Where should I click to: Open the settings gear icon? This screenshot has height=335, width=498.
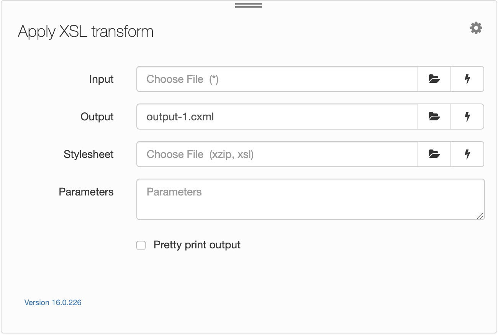[x=476, y=28]
